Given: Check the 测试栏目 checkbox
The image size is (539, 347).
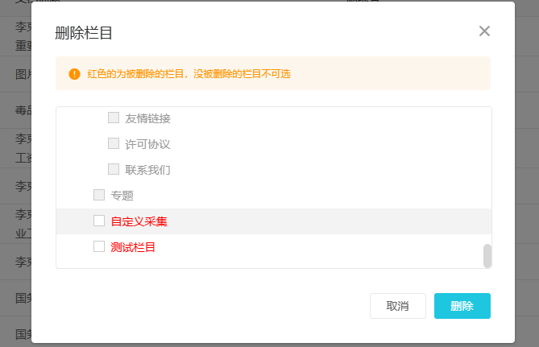Looking at the screenshot, I should point(99,246).
